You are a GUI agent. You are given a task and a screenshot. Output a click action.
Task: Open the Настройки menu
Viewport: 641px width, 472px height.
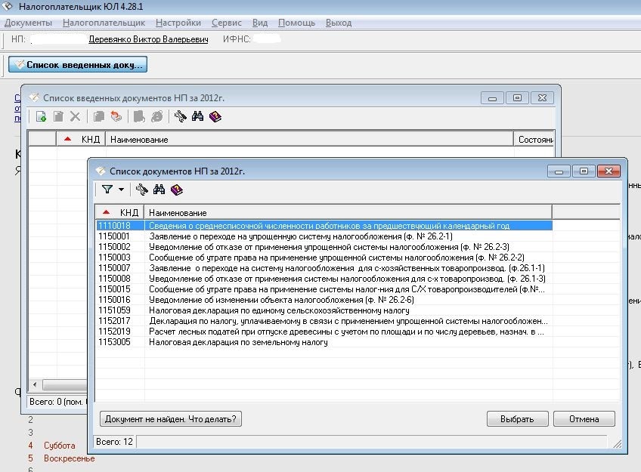click(x=178, y=23)
